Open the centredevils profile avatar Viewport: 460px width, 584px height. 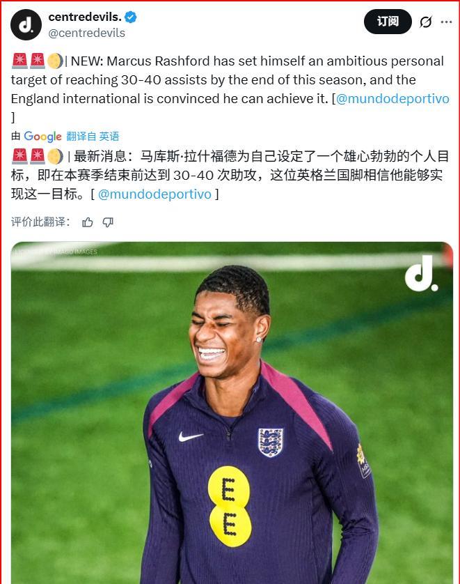click(x=26, y=24)
